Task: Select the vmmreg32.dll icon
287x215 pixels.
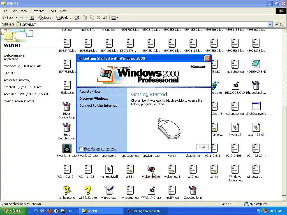Action: point(109,169)
